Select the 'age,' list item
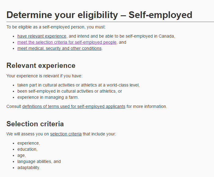Viewport: 214px width, 177px height. 21,155
